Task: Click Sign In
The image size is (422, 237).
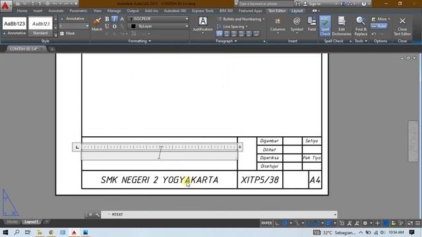Action: tap(313, 4)
